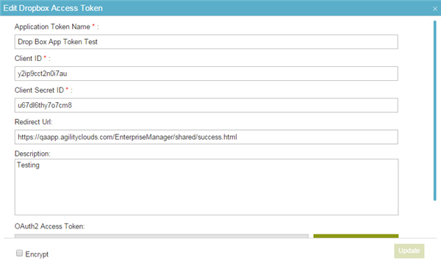Click the 'Client Secret ID' label
The width and height of the screenshot is (441, 269).
point(39,90)
